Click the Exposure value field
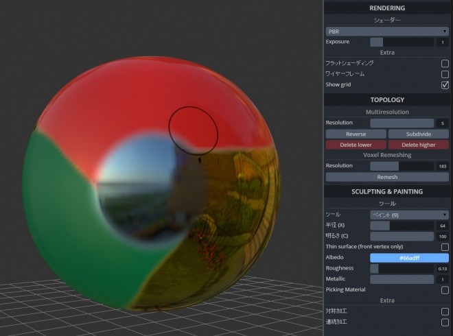This screenshot has width=453, height=336. tap(443, 42)
